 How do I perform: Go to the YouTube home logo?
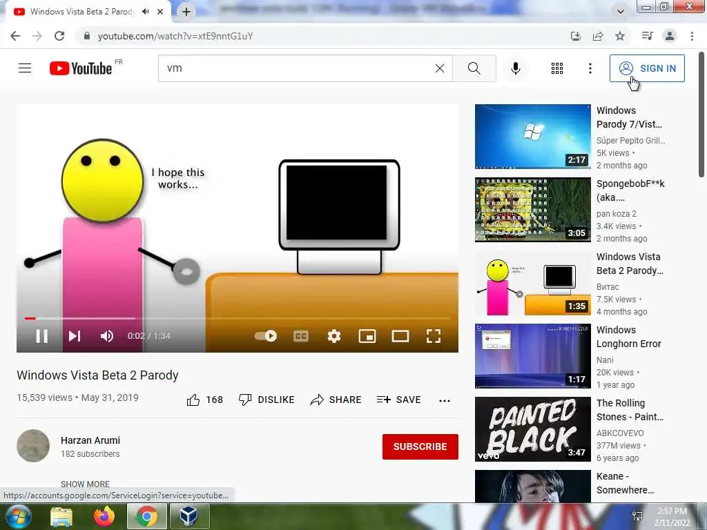[81, 68]
